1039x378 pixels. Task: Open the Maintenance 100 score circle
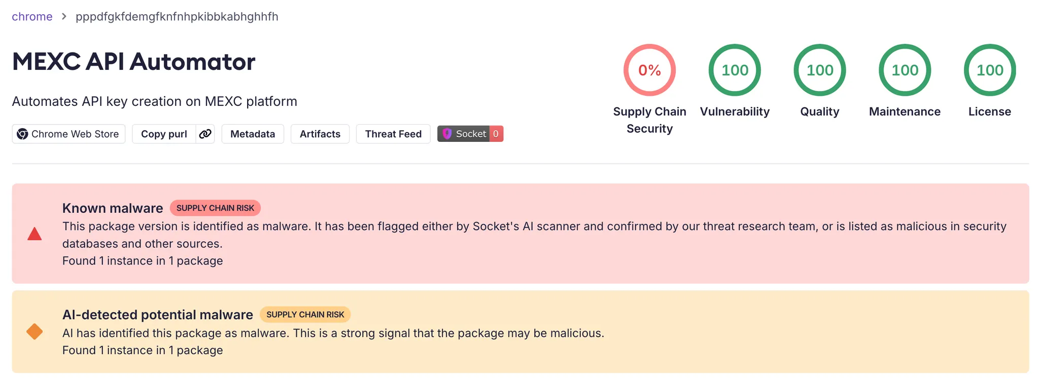coord(905,70)
